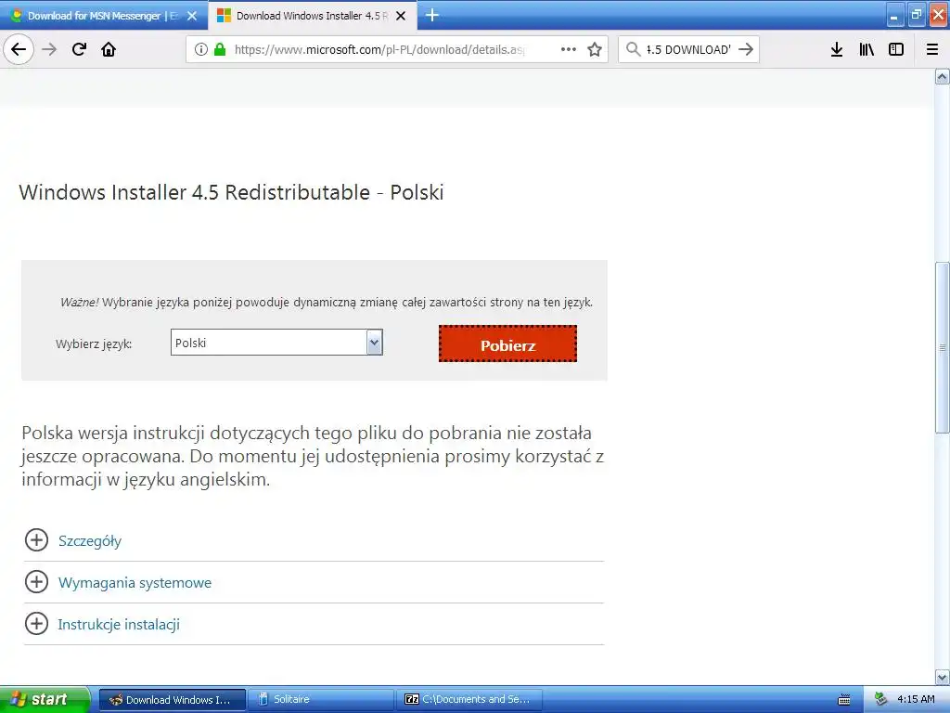Viewport: 950px width, 713px height.
Task: Switch to Download for MSN Messenger tab
Action: pos(104,16)
